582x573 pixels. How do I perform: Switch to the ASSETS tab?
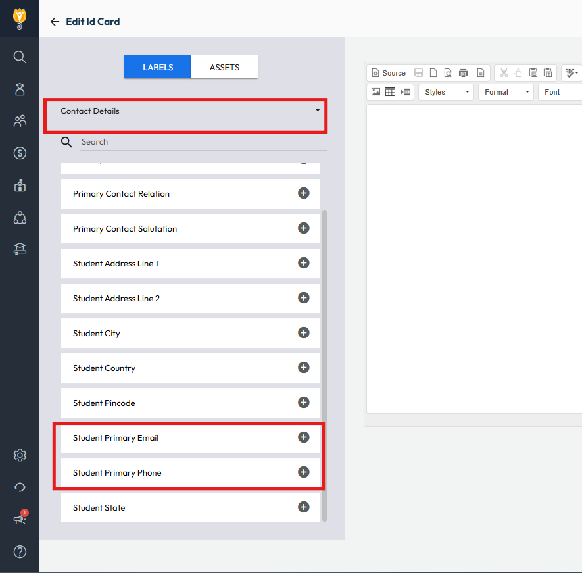click(x=224, y=67)
